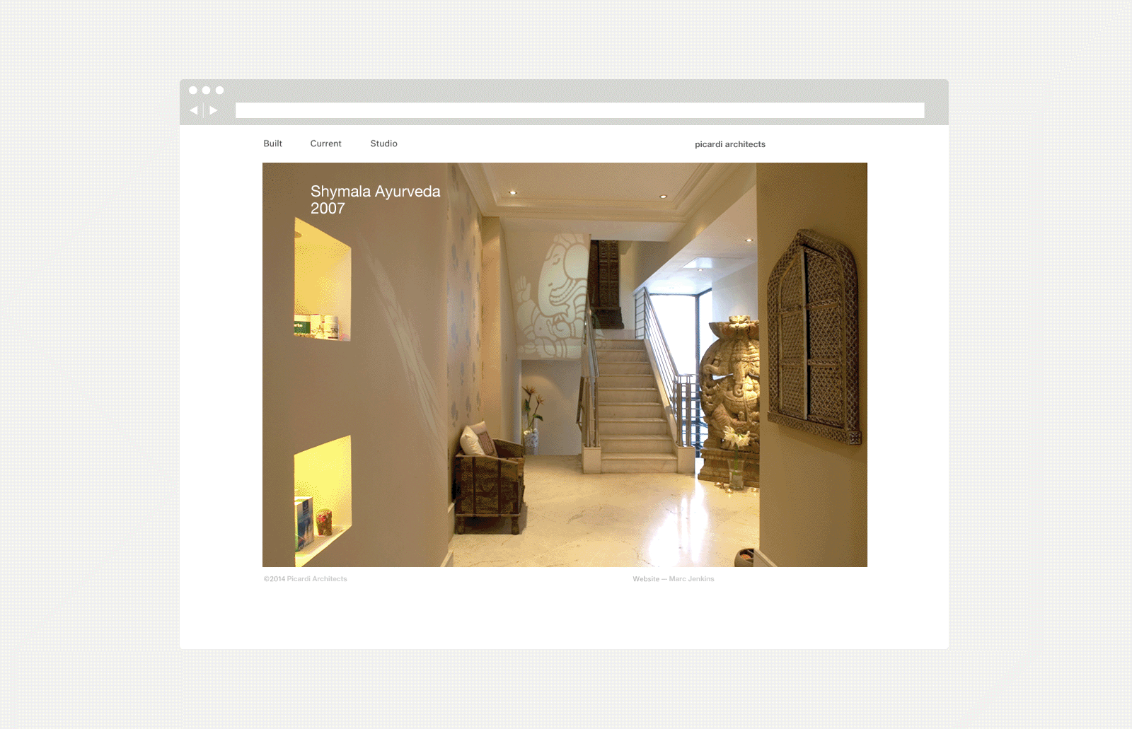Click the middle window control dot

[206, 91]
